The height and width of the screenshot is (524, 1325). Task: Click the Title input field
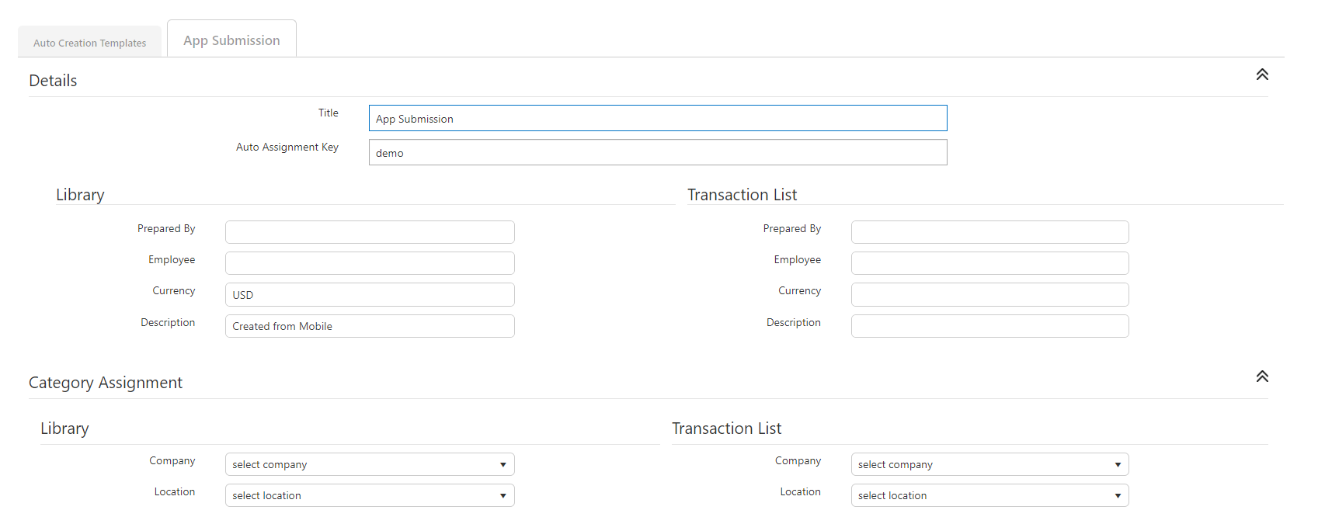point(657,119)
